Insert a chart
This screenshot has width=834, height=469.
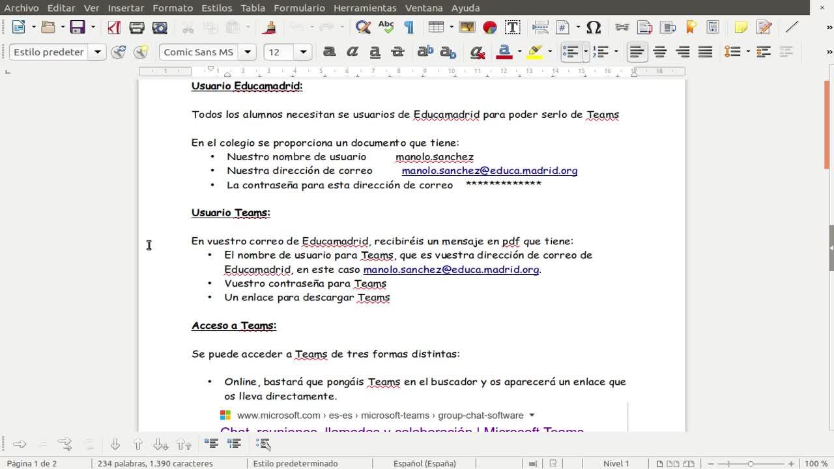pyautogui.click(x=490, y=27)
